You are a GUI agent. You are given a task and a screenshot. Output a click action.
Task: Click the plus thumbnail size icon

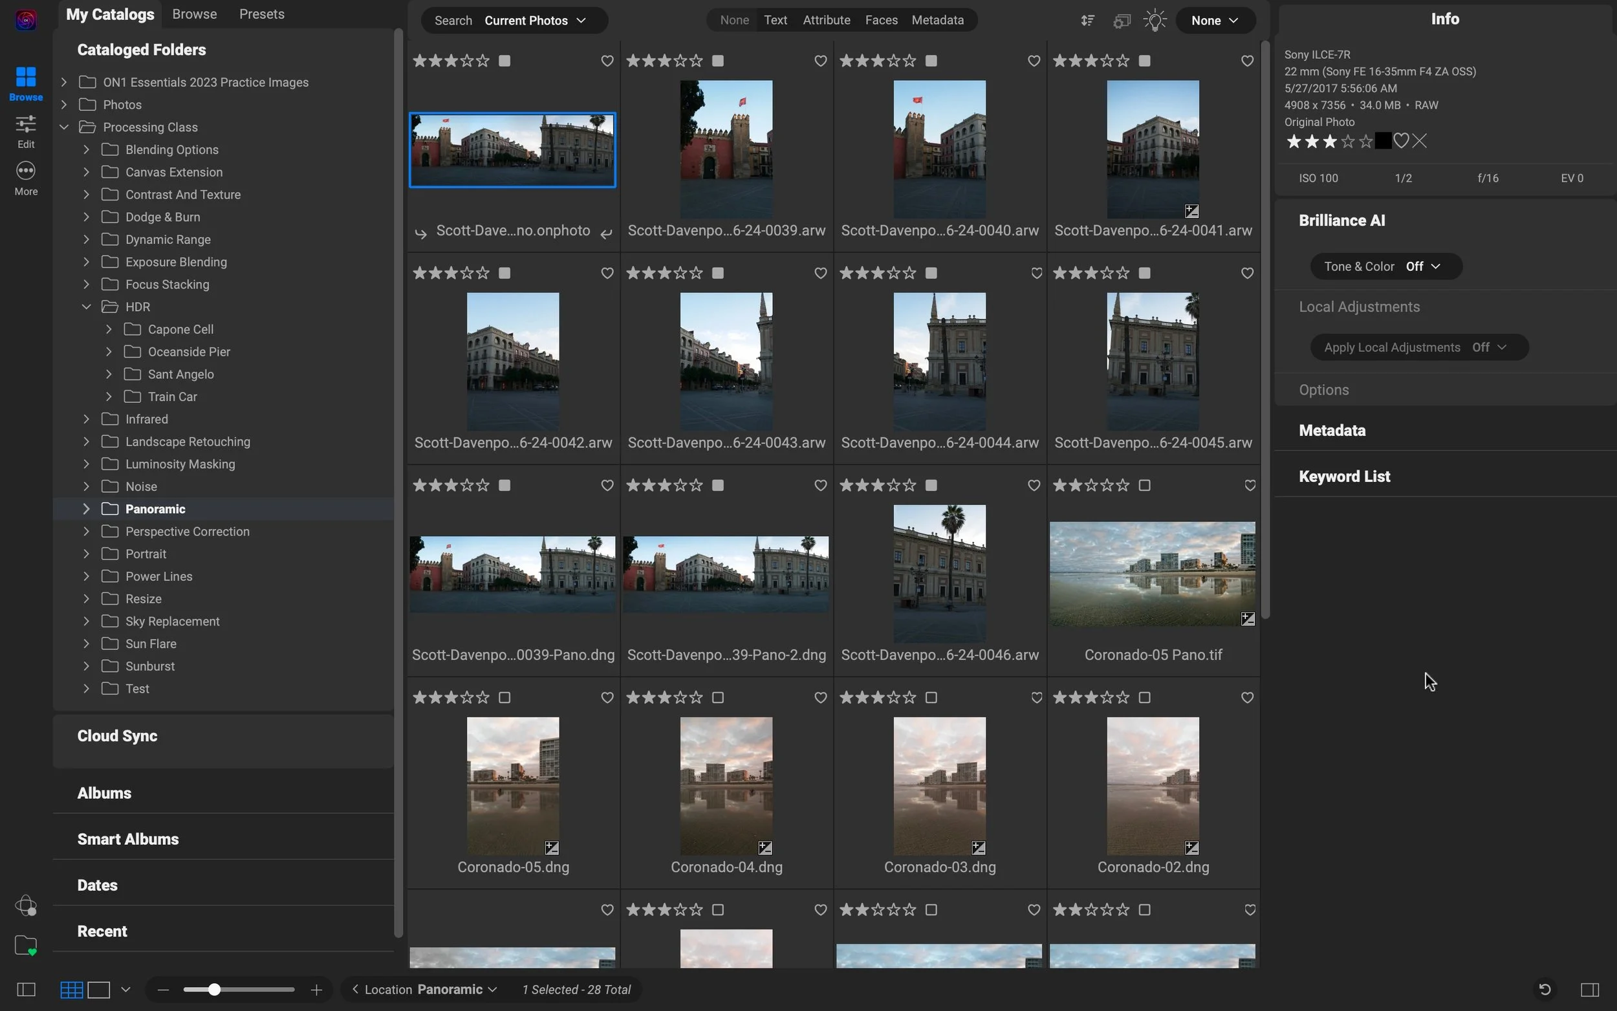317,990
